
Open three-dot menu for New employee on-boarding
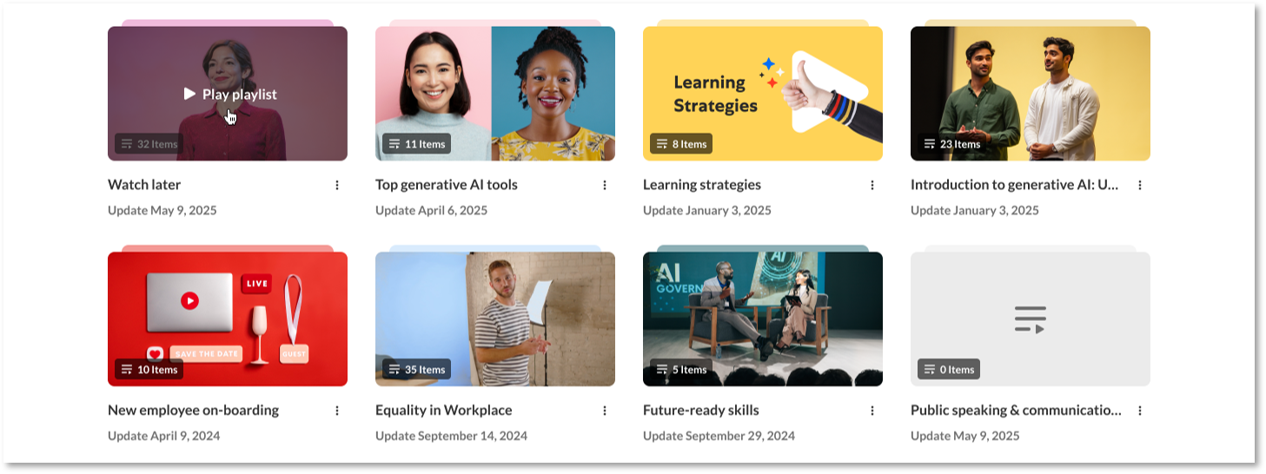point(337,411)
